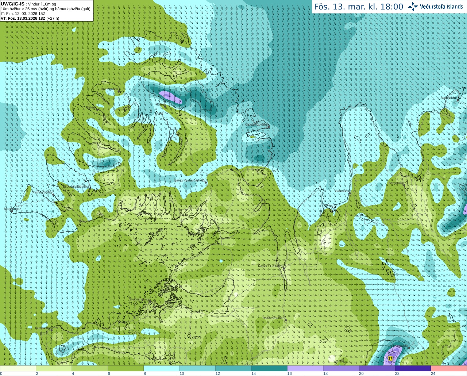
Task: Pick the light cyan 8–10 legend swatch
Action: [x=162, y=368]
